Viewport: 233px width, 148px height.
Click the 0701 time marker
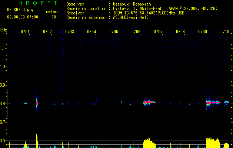coord(25,32)
